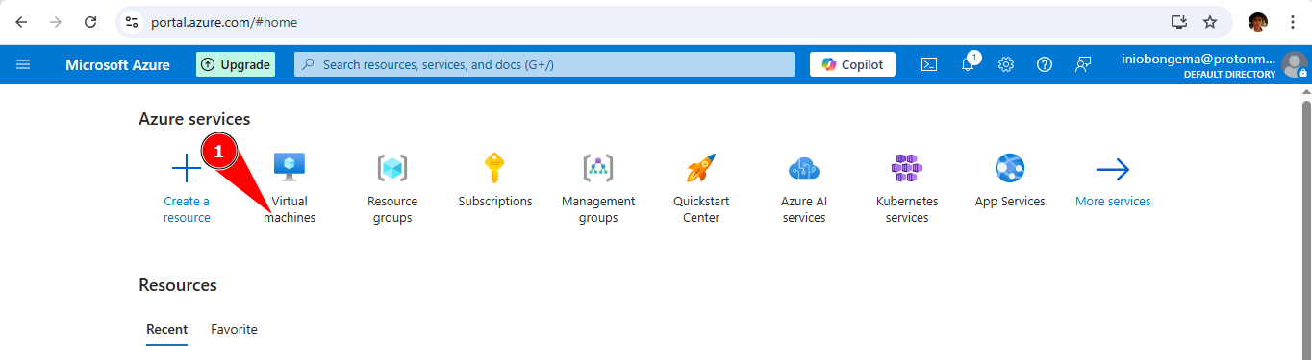Screen dimensions: 1312x360
Task: Open Subscriptions key icon
Action: (495, 168)
